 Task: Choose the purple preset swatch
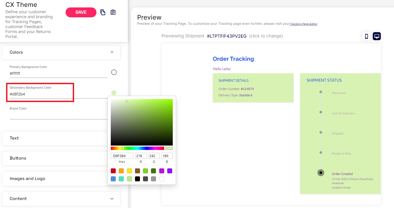tap(170, 171)
